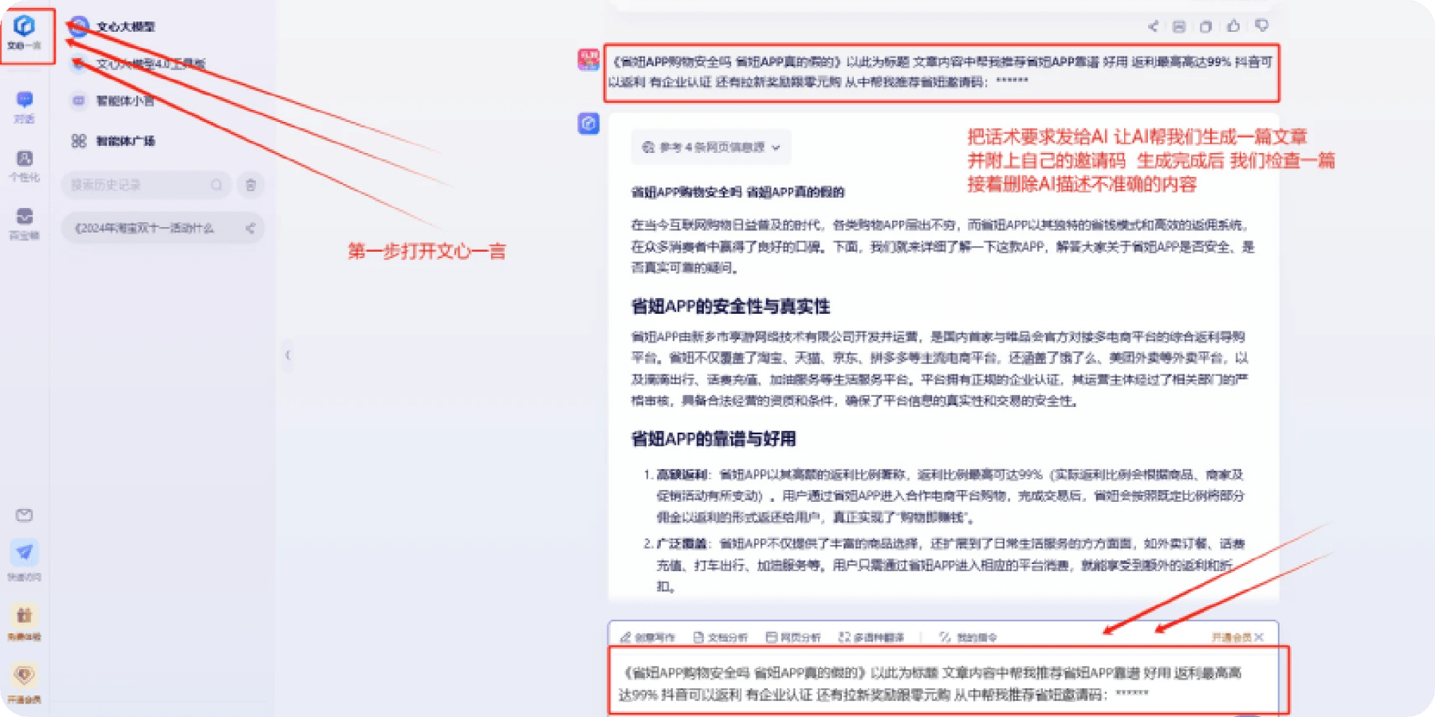Collapse the sidebar with the left chevron
Screen dimensions: 1435x717
point(288,355)
